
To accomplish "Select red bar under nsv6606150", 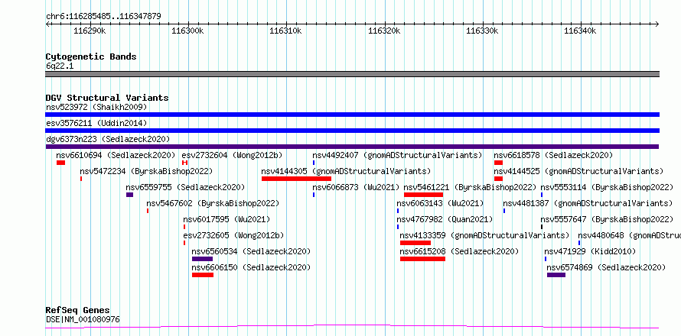I will pyautogui.click(x=203, y=275).
